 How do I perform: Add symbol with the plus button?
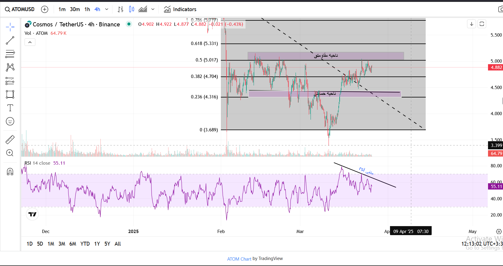(45, 9)
